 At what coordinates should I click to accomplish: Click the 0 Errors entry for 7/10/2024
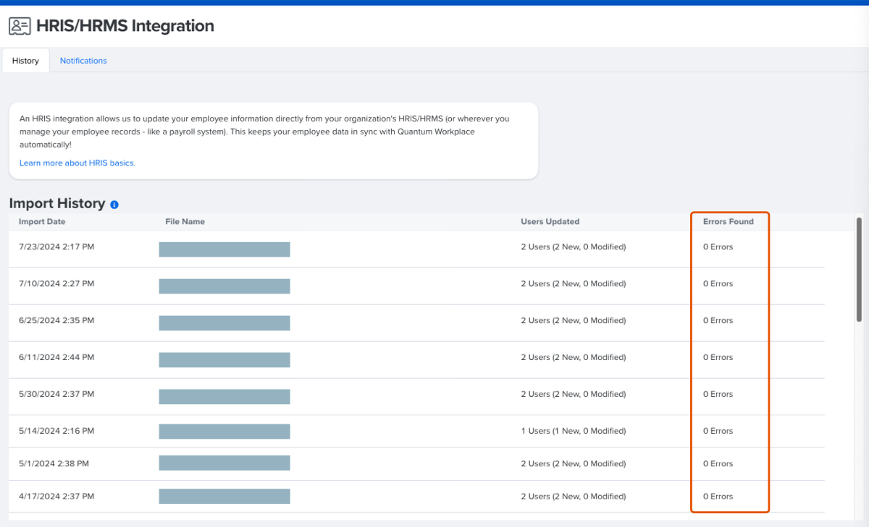[717, 283]
